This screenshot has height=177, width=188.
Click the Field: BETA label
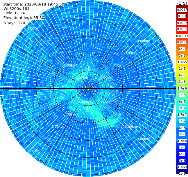click(x=14, y=13)
